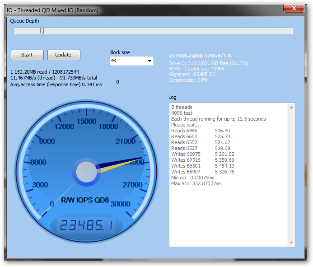Click the 'Max acc. 332.87077ms' log line

(196, 183)
